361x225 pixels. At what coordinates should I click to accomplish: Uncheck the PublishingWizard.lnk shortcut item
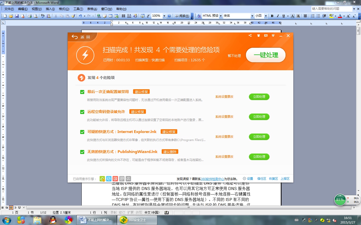(82, 152)
